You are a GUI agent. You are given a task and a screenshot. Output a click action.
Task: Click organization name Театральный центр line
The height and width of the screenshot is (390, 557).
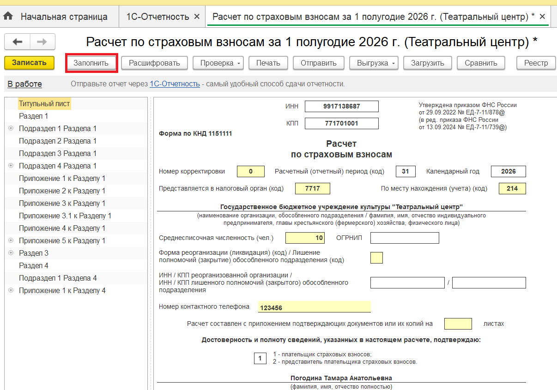pos(341,206)
